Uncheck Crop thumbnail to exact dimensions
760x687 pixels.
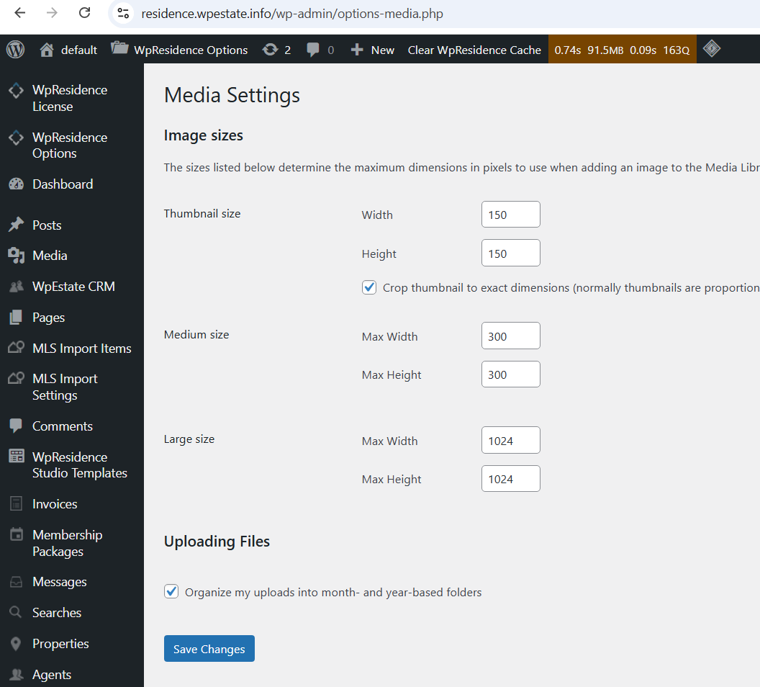click(x=369, y=287)
